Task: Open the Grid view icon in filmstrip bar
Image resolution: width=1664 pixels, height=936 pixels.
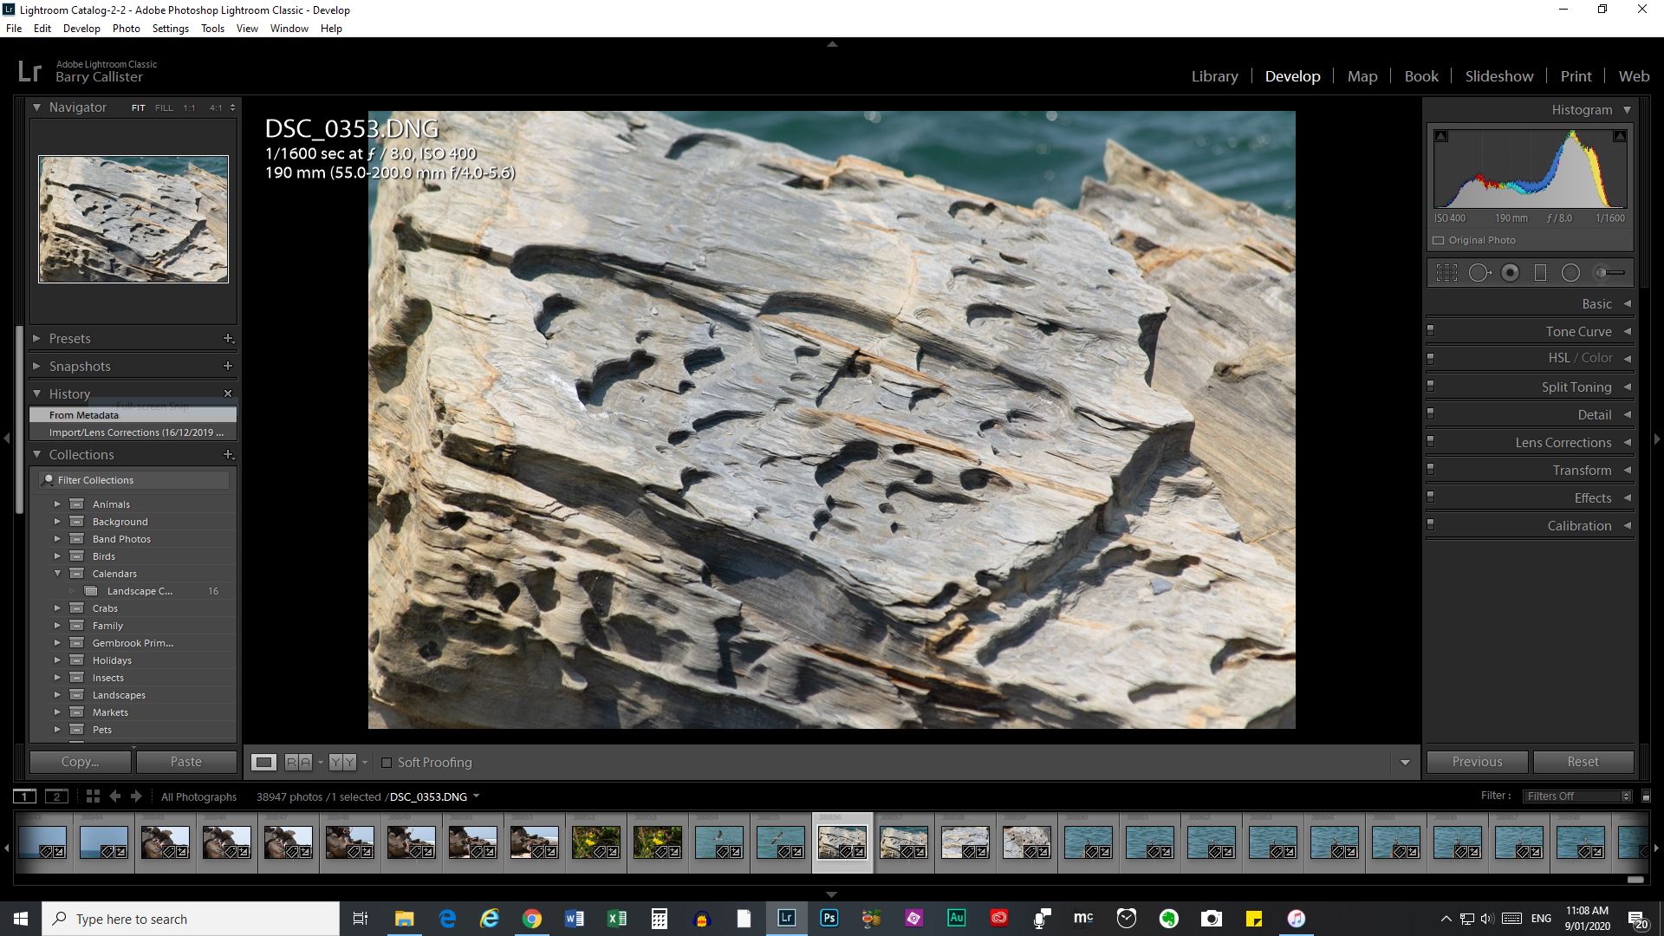Action: (93, 796)
